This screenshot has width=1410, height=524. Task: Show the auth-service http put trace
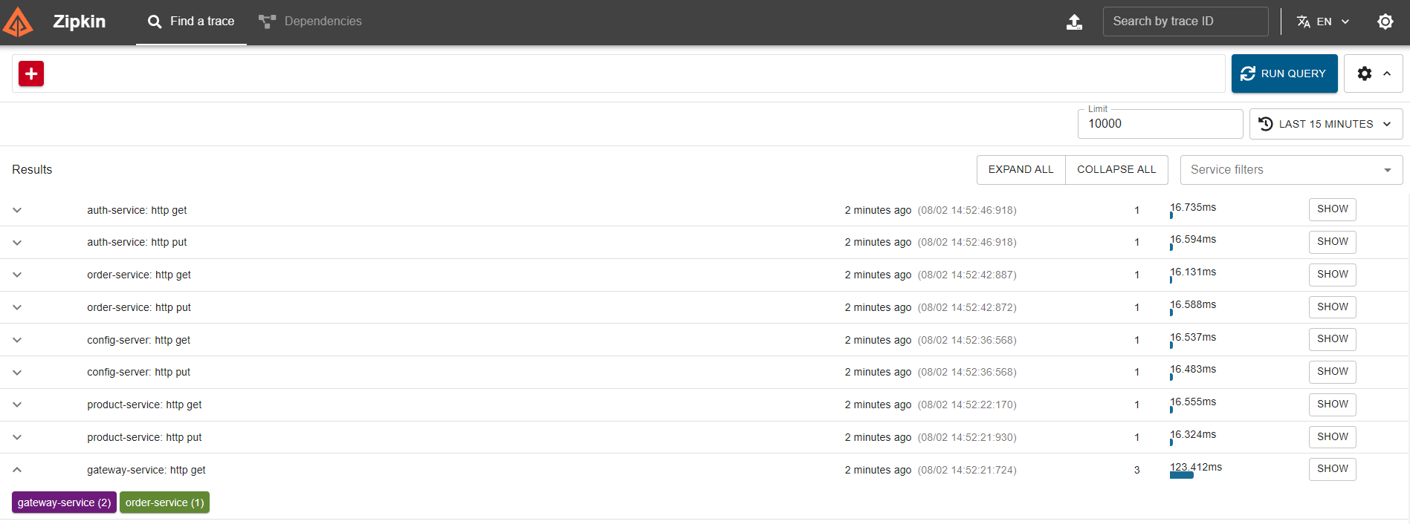point(1333,242)
